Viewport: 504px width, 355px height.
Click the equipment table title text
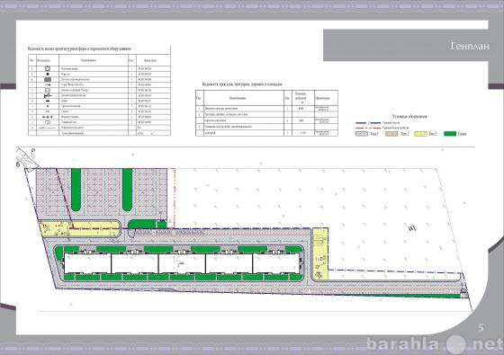(x=79, y=49)
